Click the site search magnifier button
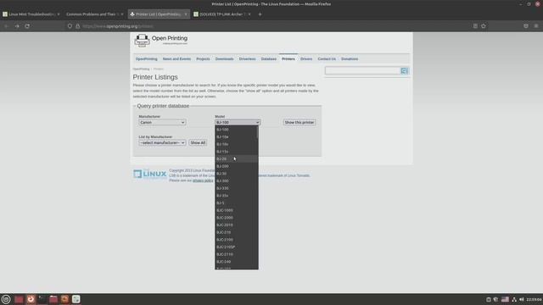Screen dimensions: 543x305 404,71
